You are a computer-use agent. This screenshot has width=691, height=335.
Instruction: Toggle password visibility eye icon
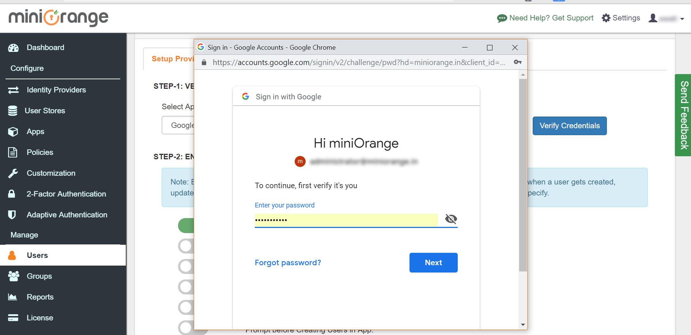coord(451,219)
